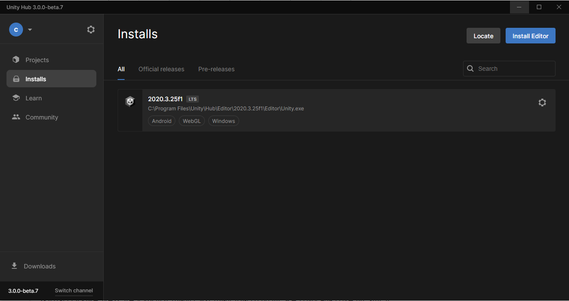Click the search magnifier icon

pyautogui.click(x=470, y=69)
